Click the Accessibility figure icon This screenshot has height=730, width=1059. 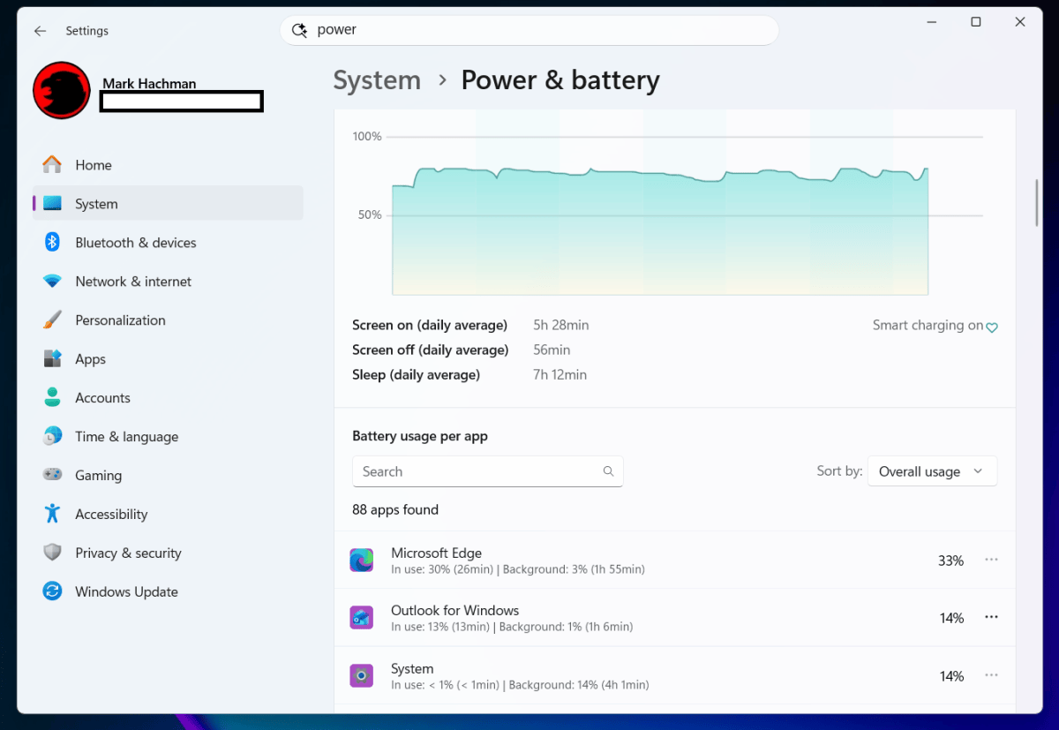[x=53, y=514]
